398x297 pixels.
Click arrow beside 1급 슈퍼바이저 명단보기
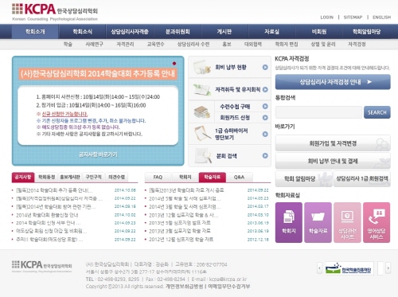(265, 134)
